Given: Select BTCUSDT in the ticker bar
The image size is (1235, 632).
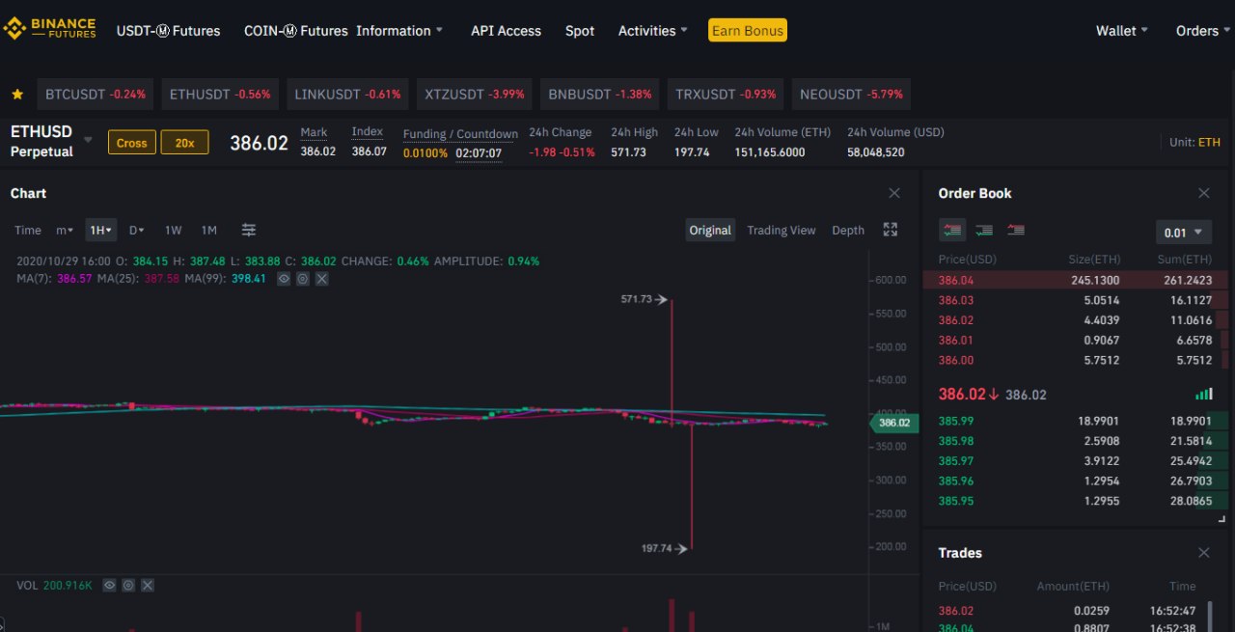Looking at the screenshot, I should coord(96,95).
